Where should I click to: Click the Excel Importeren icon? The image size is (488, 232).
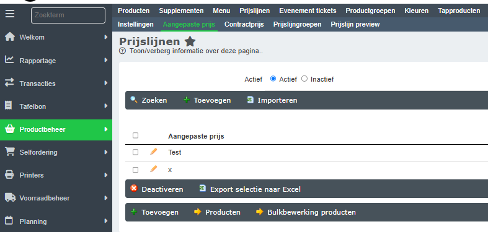(x=251, y=100)
